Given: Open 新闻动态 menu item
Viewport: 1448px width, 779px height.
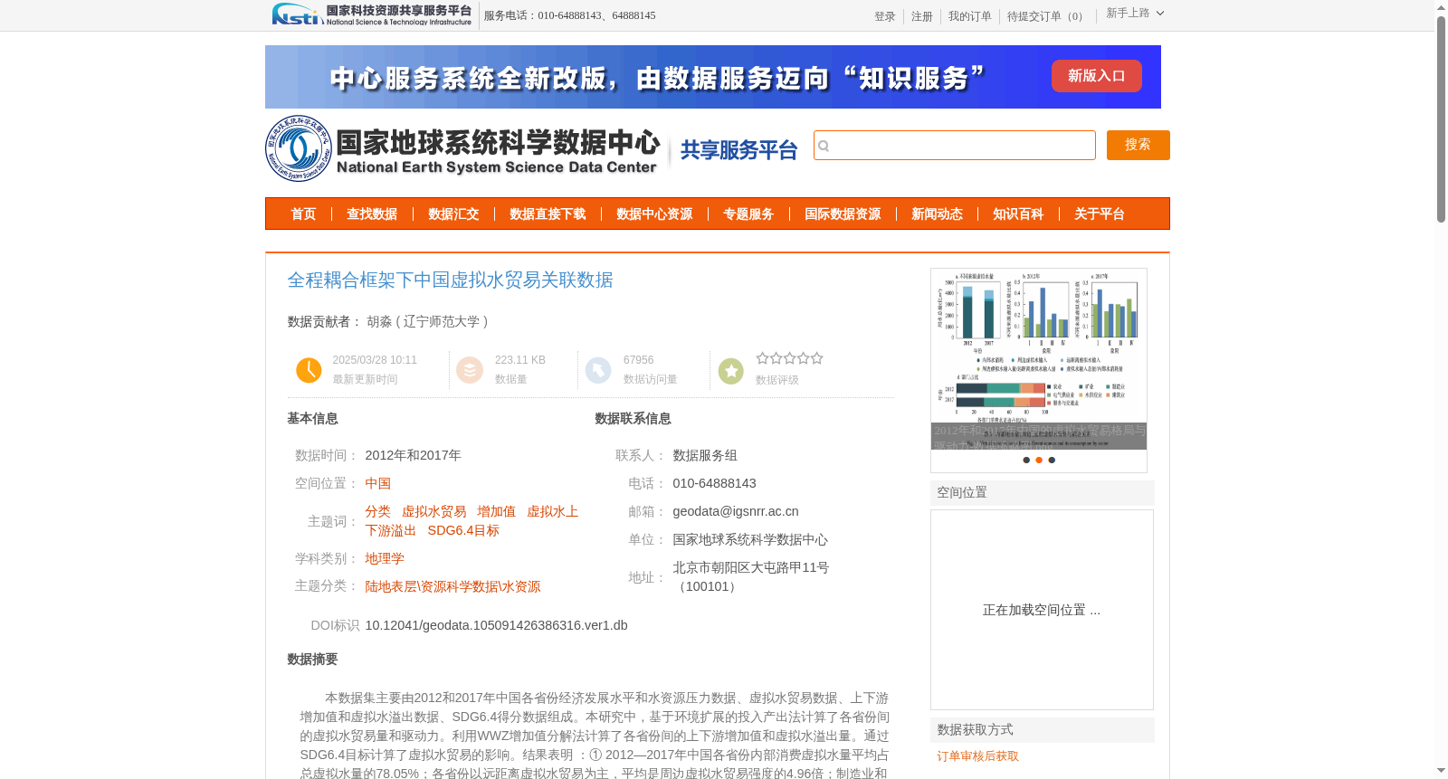Looking at the screenshot, I should 937,214.
